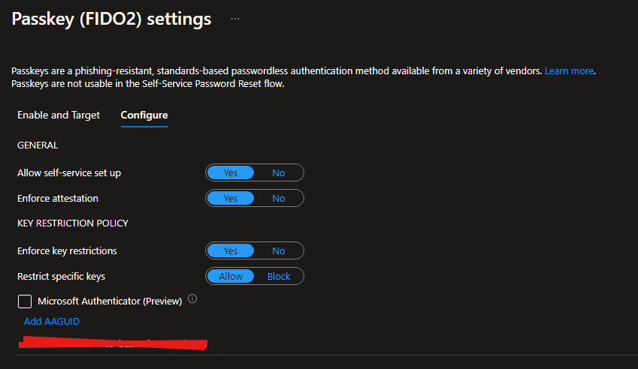Tick the Microsoft Authenticator (Preview) checkbox

25,301
